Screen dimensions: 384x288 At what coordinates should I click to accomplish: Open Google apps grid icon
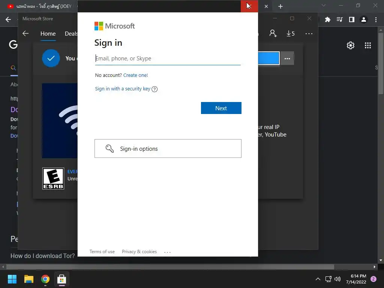367,45
